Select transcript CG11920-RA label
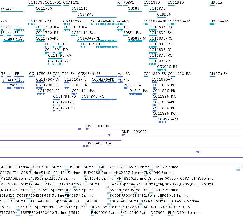Image resolution: width=243 pixels, height=217 pixels. tap(179, 21)
